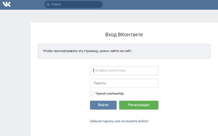Click empty area of the blue header bar
218x136 pixels.
[163, 5]
